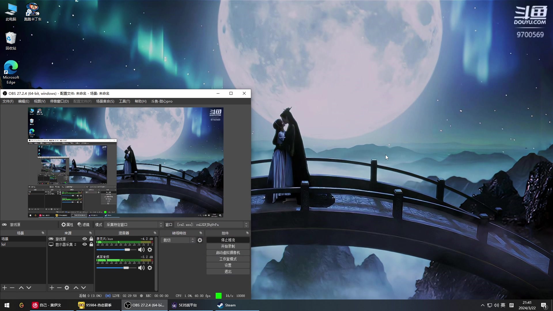Open the Windows Start menu
The width and height of the screenshot is (553, 311).
7,305
